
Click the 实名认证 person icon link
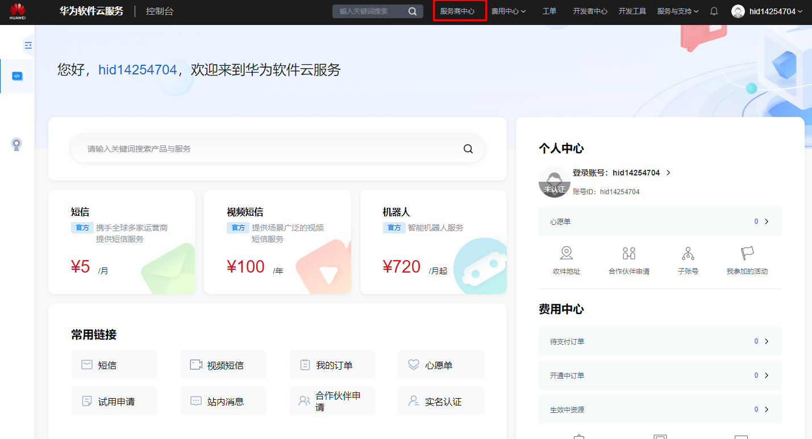click(x=414, y=401)
